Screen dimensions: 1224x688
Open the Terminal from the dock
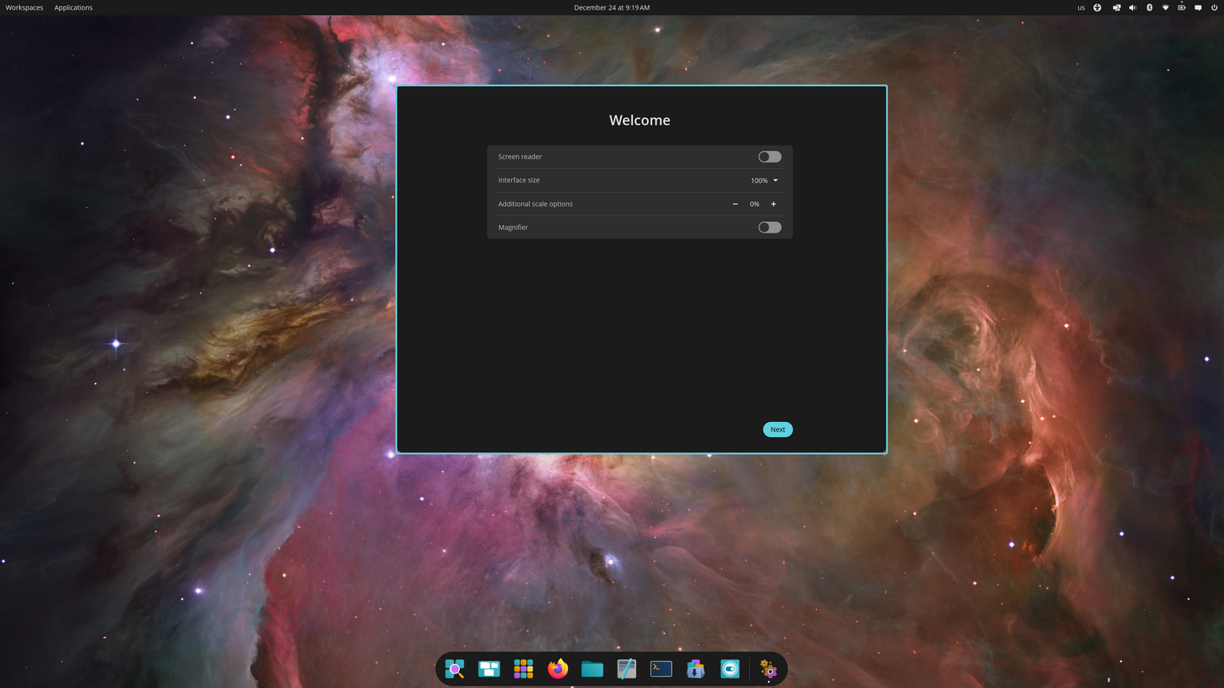661,669
